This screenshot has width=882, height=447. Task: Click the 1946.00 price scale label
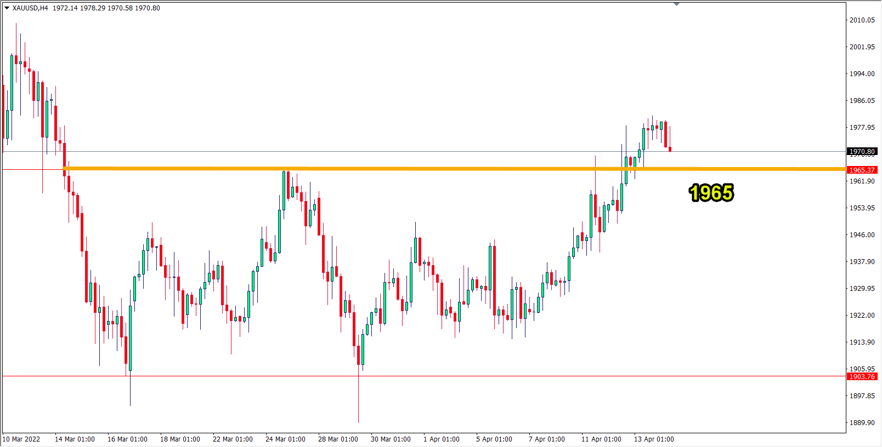(x=862, y=235)
